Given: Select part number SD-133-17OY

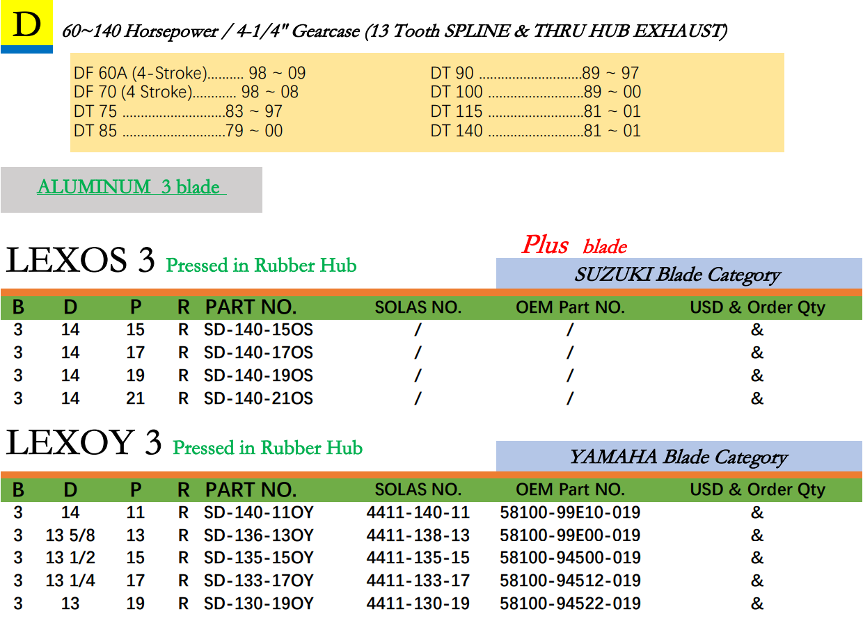Looking at the screenshot, I should [258, 580].
